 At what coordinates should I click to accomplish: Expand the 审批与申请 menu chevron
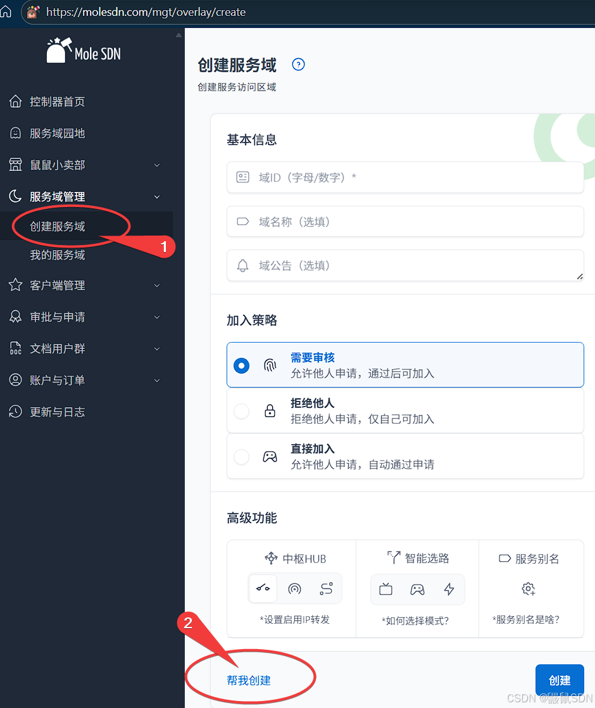157,317
